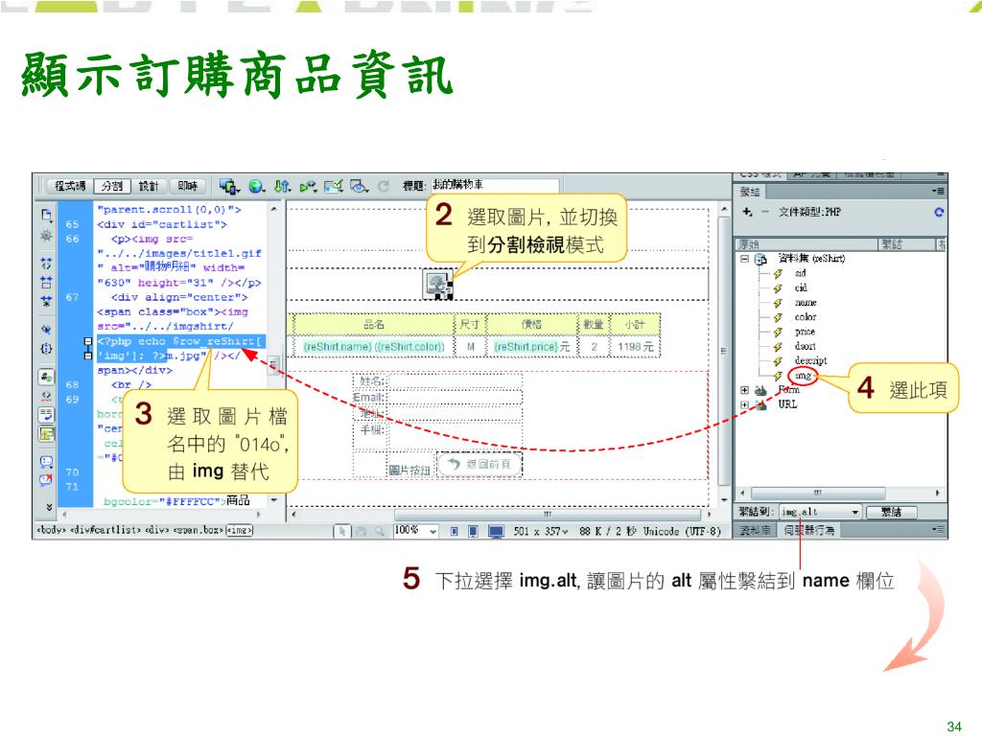The width and height of the screenshot is (982, 736).
Task: Select the price field in bindings
Action: click(805, 332)
